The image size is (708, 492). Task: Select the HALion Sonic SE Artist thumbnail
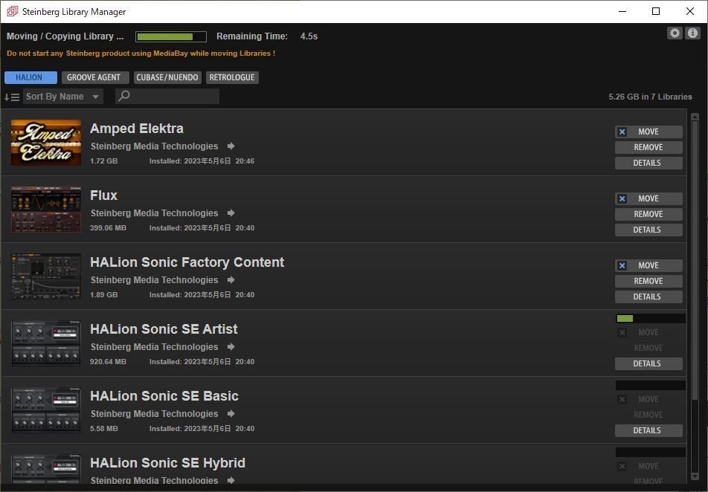click(x=46, y=343)
